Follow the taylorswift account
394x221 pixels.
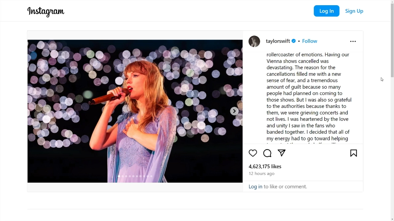pyautogui.click(x=309, y=41)
